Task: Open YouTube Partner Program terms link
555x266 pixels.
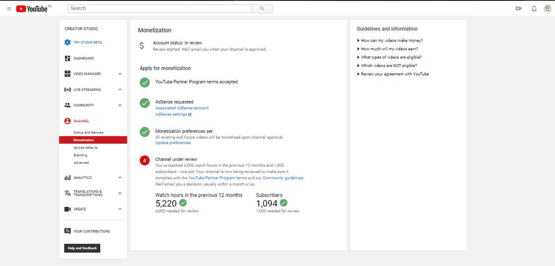Action: (x=217, y=178)
